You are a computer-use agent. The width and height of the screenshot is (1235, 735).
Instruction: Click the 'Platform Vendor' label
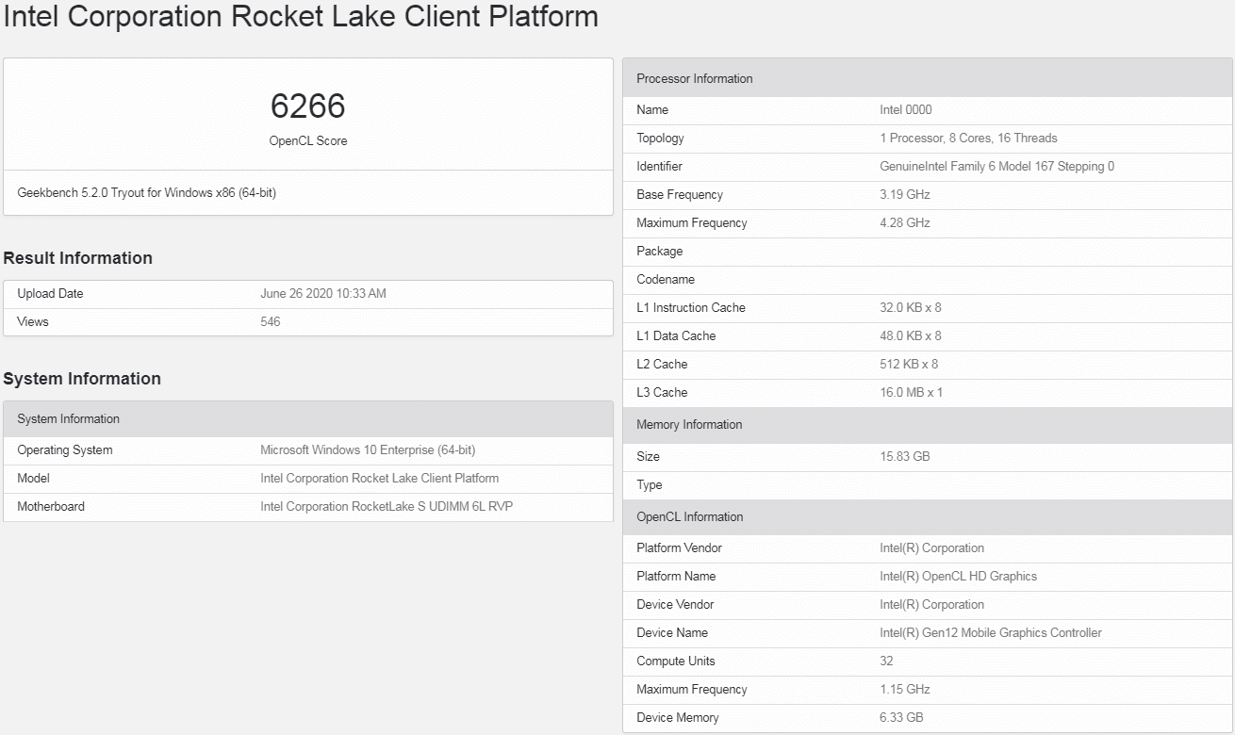pos(679,548)
